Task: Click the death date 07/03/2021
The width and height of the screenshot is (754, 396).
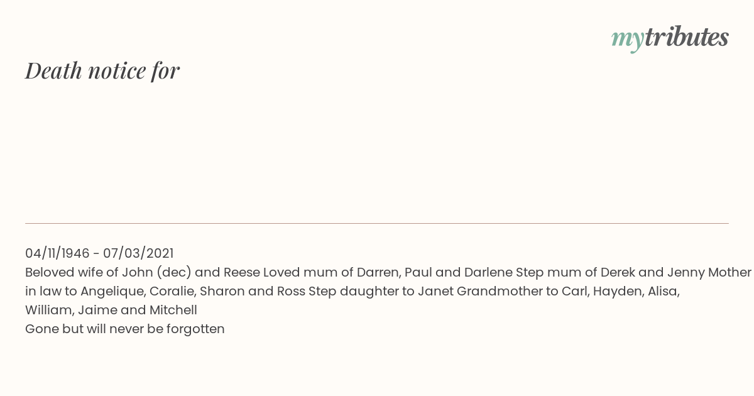Action: pyautogui.click(x=138, y=253)
